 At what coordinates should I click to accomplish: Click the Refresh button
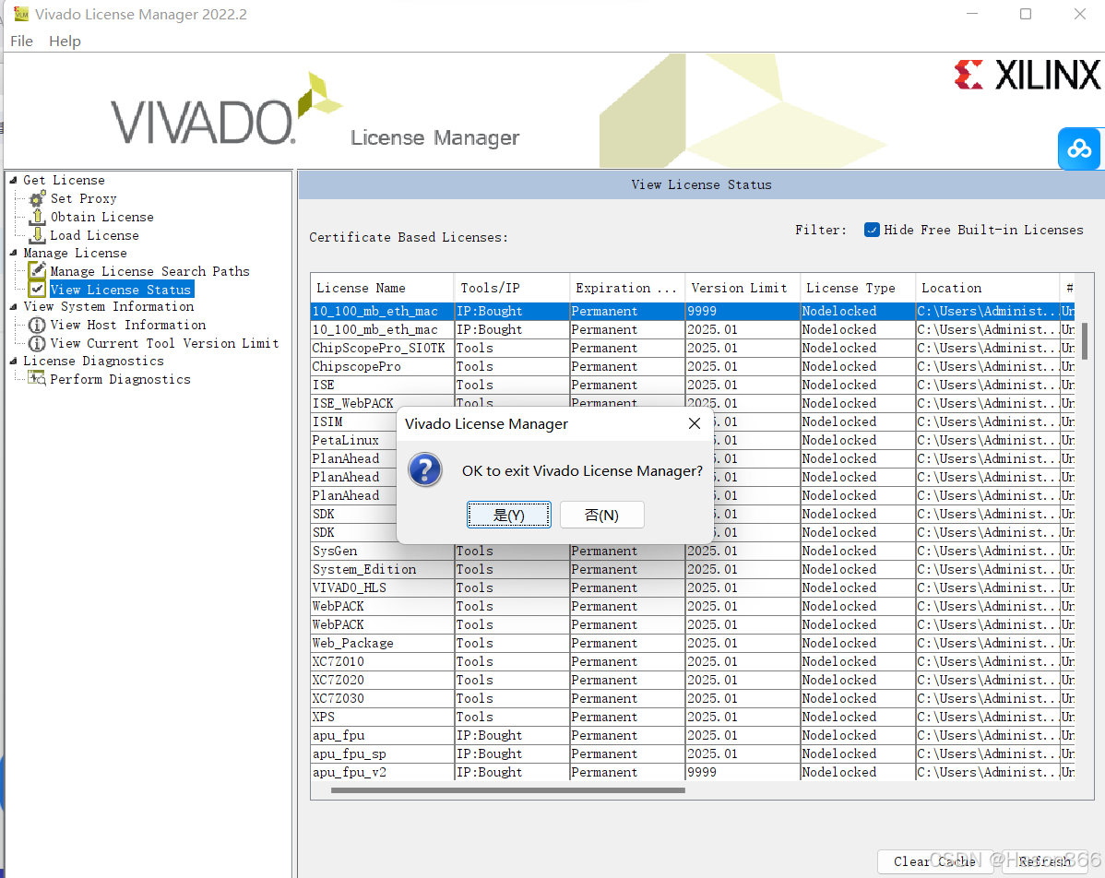point(1045,861)
